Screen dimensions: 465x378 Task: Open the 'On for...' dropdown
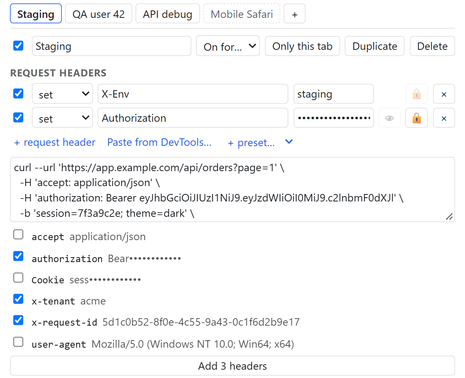tap(228, 46)
